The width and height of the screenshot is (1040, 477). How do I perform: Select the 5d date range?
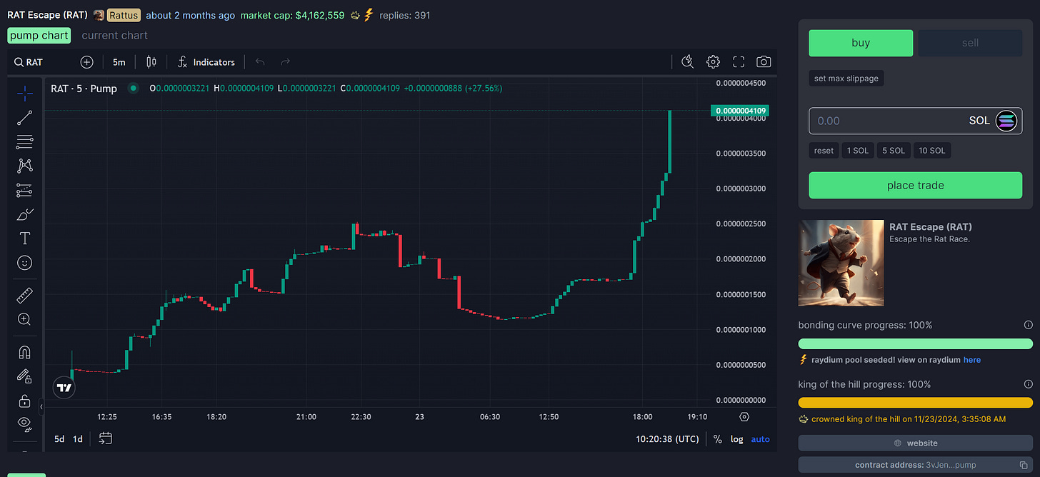coord(59,438)
